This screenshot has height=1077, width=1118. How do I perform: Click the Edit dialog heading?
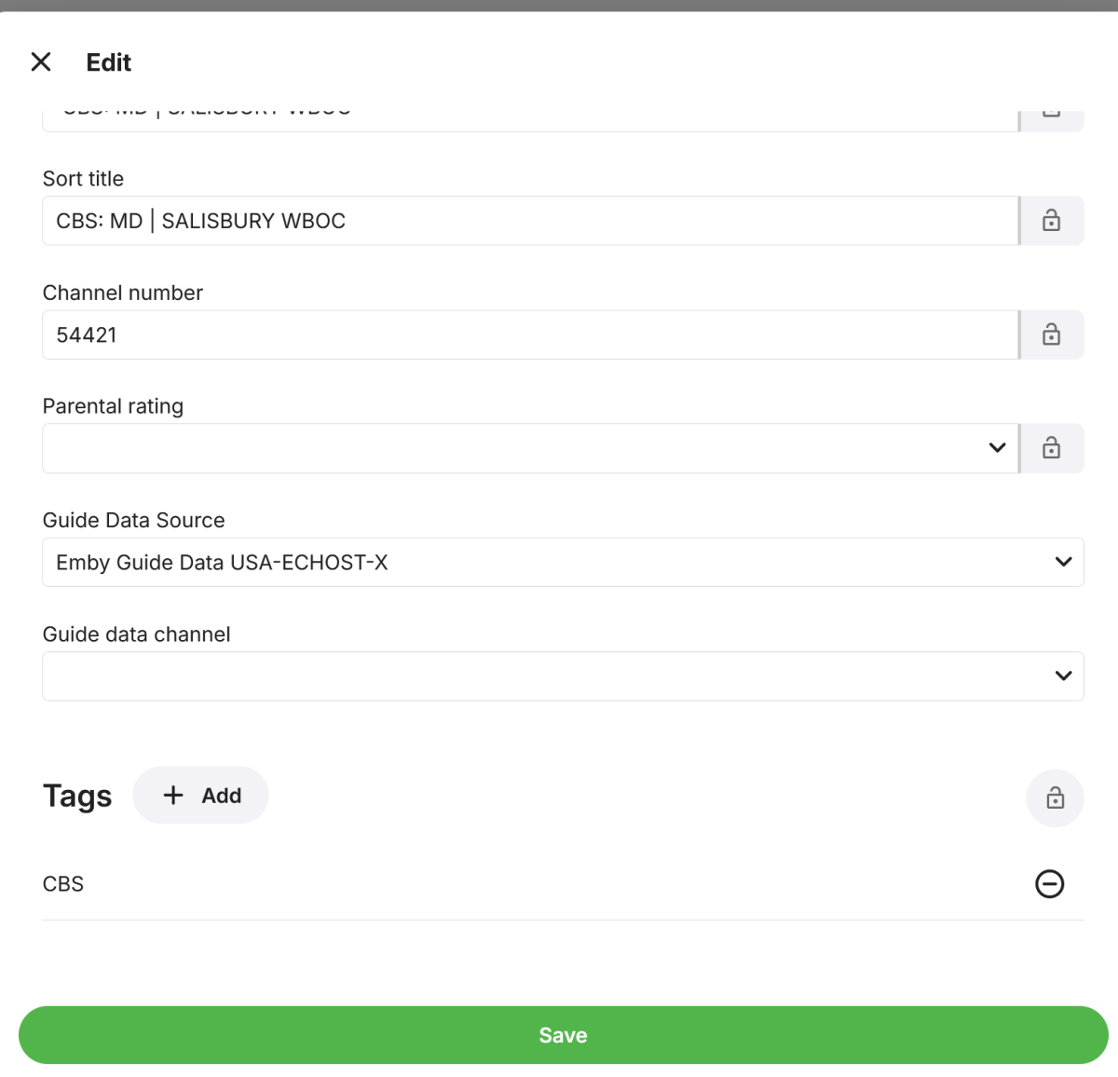[x=109, y=62]
